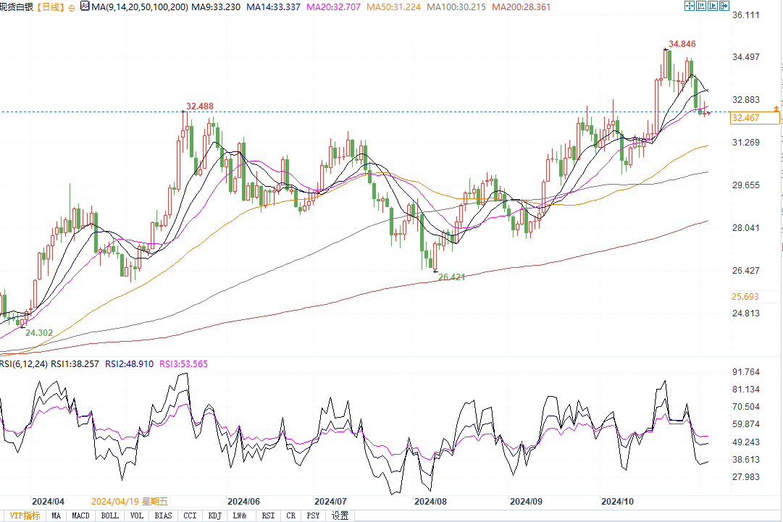Click the crosshair cursor icon at top right
Image resolution: width=783 pixels, height=522 pixels.
[x=689, y=7]
